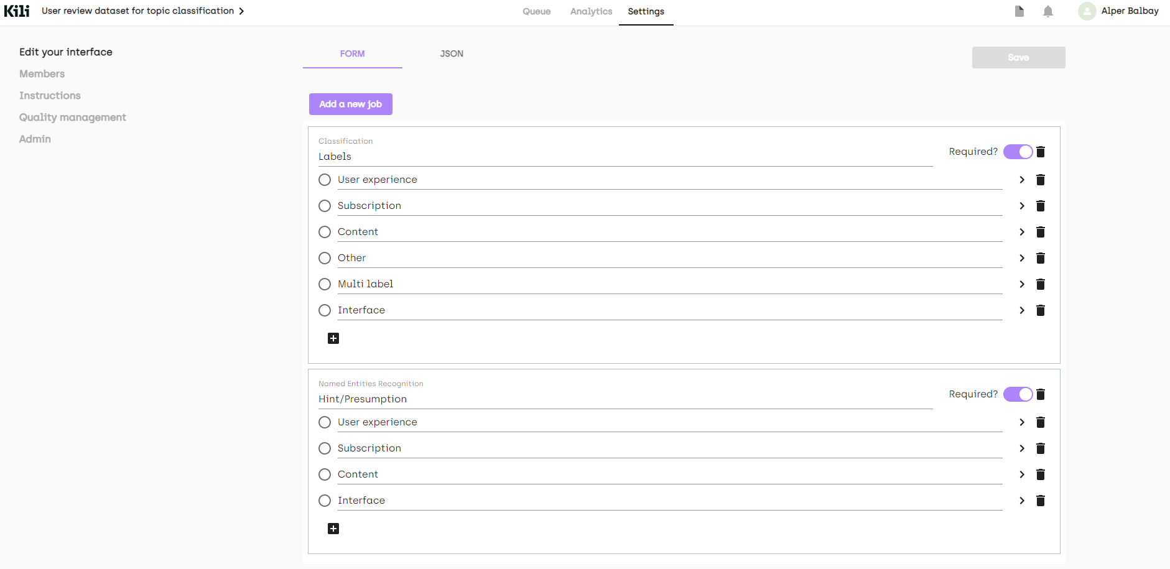This screenshot has width=1170, height=569.
Task: Open the Analytics tab
Action: tap(591, 11)
